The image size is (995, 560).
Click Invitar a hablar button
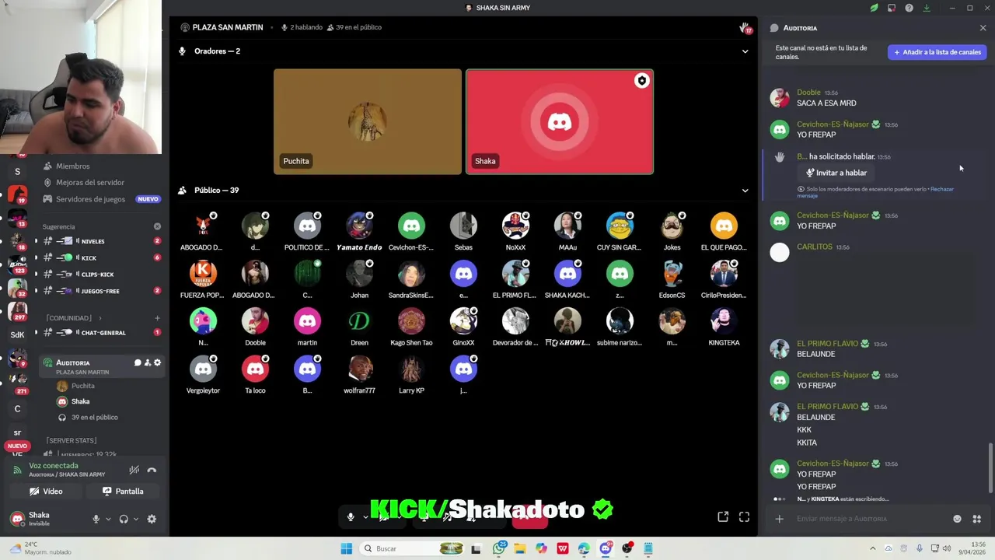point(836,173)
